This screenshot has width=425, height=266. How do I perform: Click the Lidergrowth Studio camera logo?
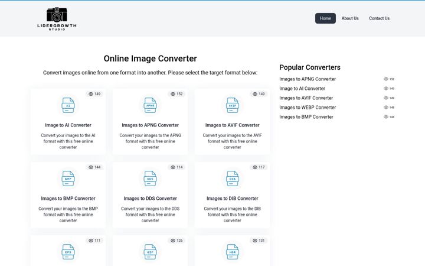[x=57, y=18]
